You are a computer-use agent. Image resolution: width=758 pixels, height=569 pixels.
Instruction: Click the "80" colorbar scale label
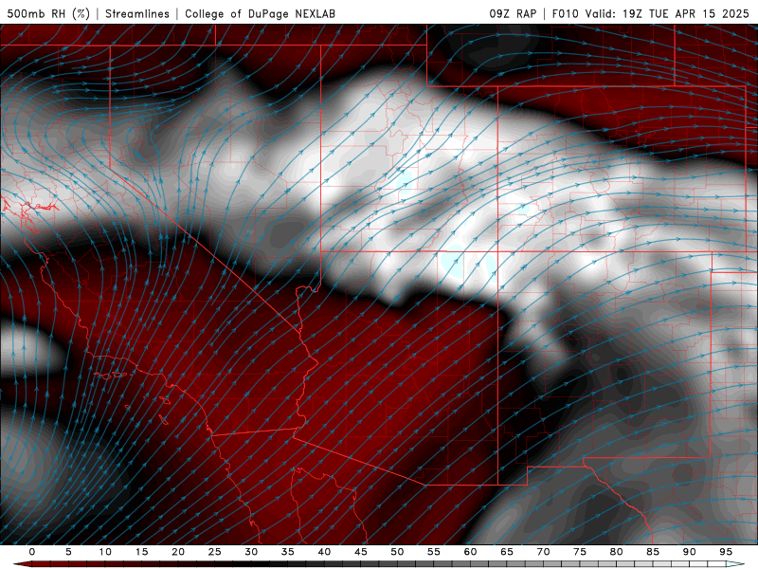(616, 552)
